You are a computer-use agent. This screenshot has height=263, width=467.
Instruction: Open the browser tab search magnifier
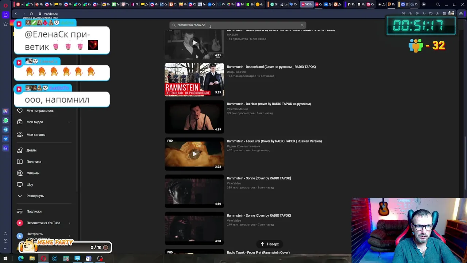point(438,5)
